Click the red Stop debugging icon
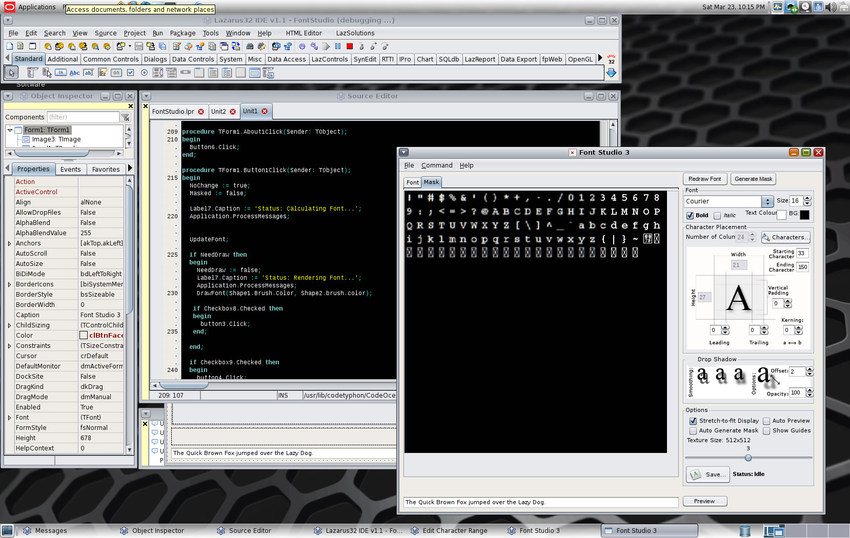850x538 pixels. (x=350, y=46)
